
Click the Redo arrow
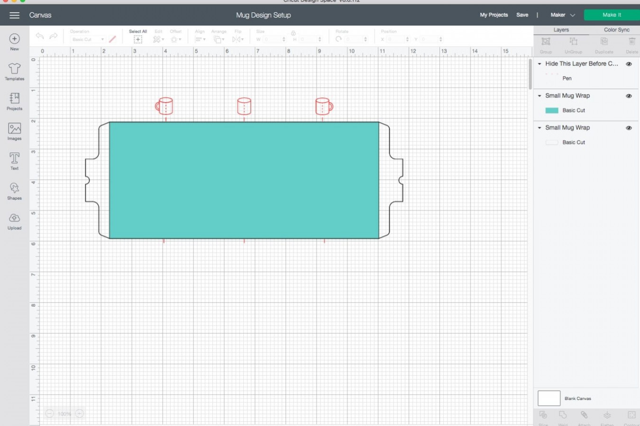pyautogui.click(x=54, y=36)
